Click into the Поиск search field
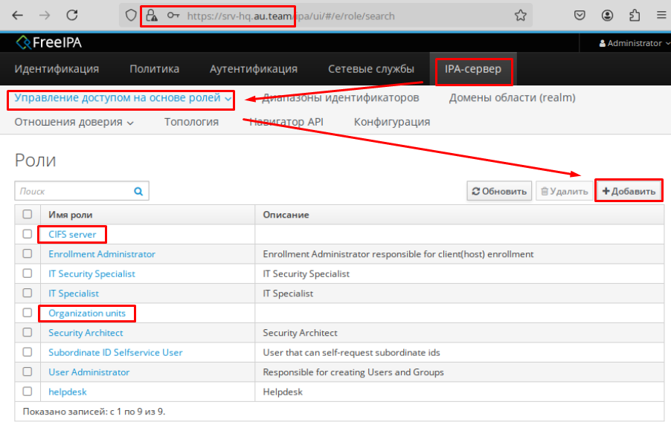The height and width of the screenshot is (425, 671). tap(73, 191)
